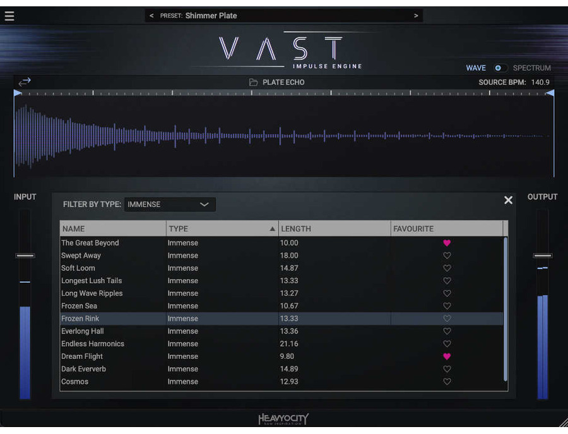Screen dimensions: 568x434
Task: Click length 14.87 of Soft Loom
Action: [289, 268]
